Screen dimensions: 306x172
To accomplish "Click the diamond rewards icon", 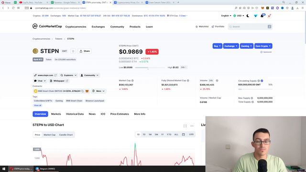I will click(255, 16).
